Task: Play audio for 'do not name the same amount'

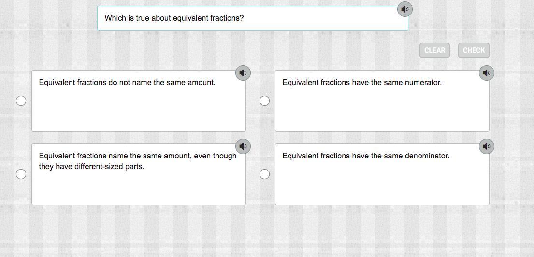Action: (243, 73)
